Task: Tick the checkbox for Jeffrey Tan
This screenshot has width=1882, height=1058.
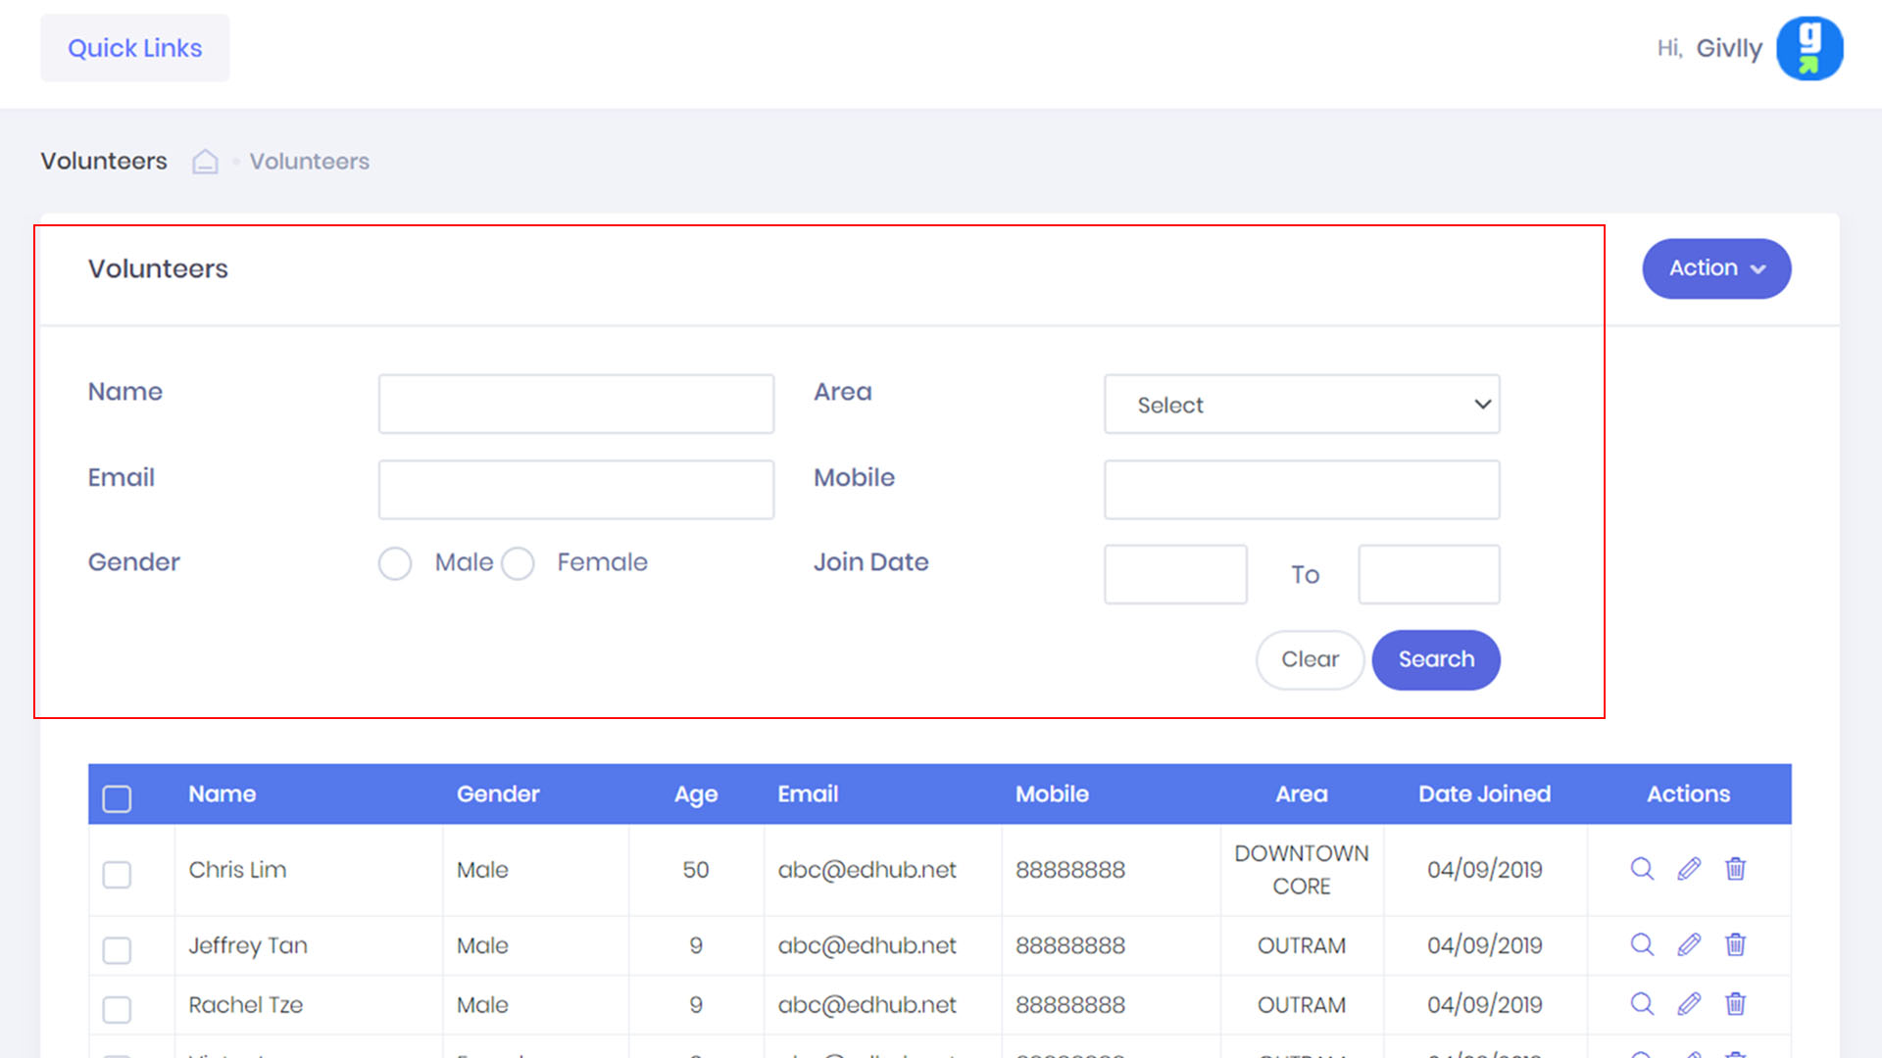Action: point(117,949)
